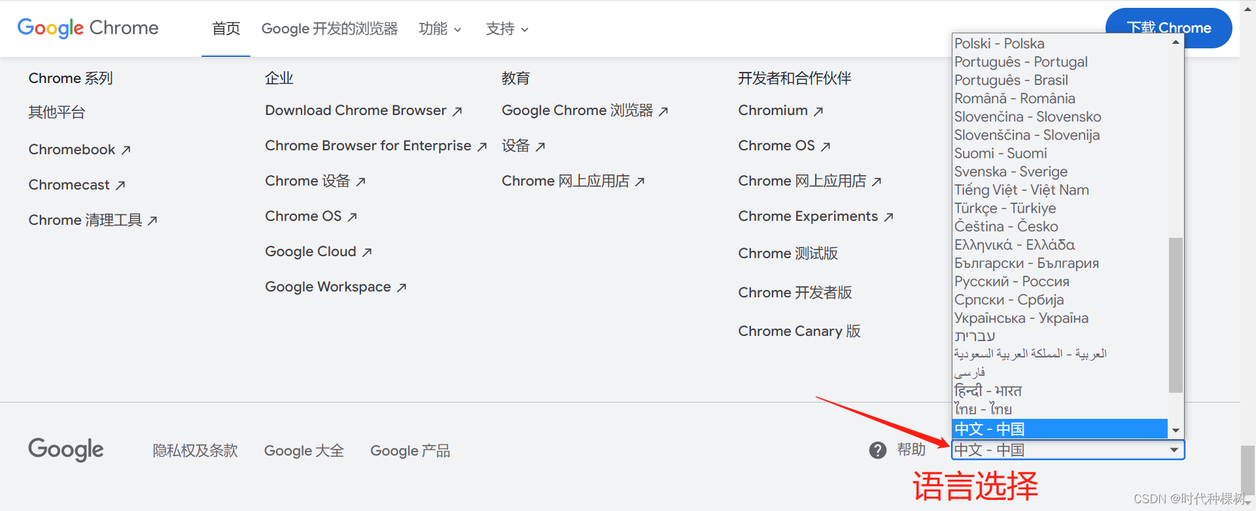Open Chrome OS link under 企业
Viewport: 1256px width, 511px height.
311,216
